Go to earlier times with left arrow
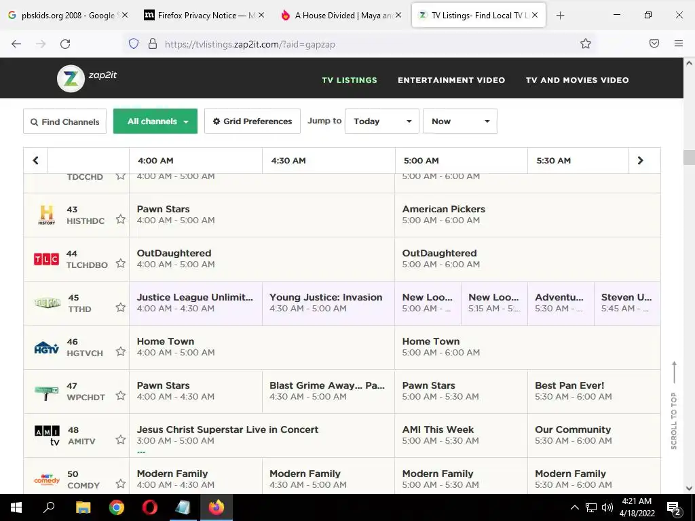The image size is (695, 521). point(35,160)
